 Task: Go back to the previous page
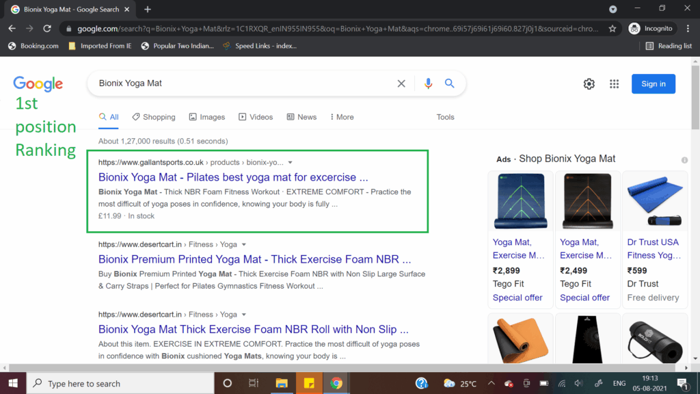12,29
